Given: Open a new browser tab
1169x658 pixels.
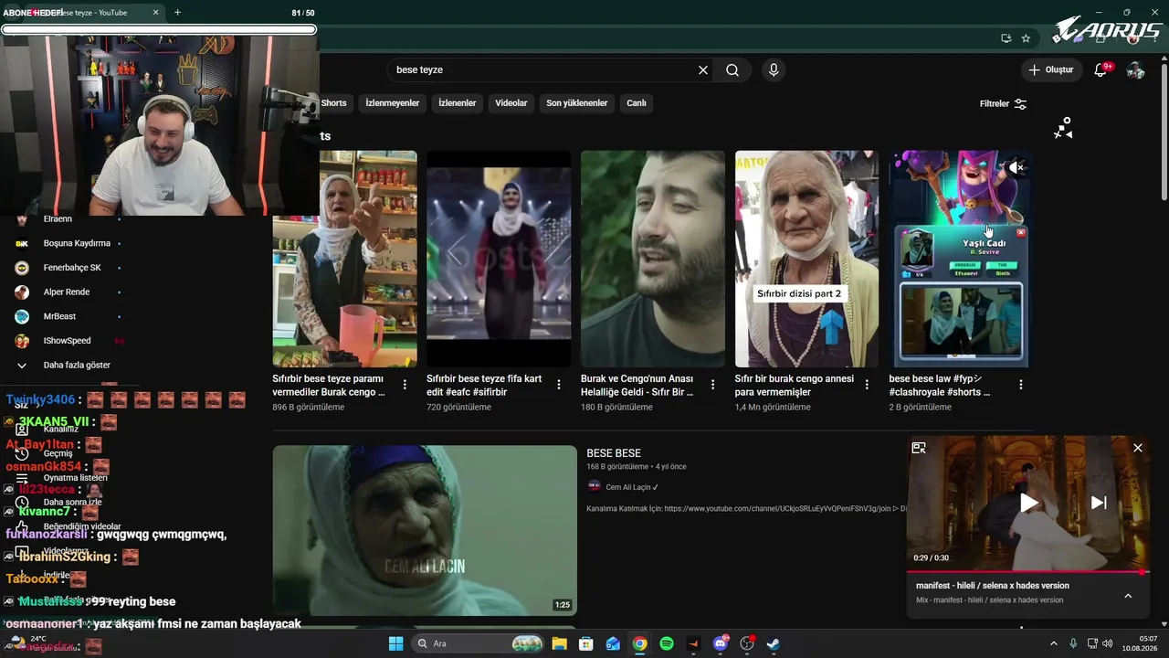Looking at the screenshot, I should [177, 13].
